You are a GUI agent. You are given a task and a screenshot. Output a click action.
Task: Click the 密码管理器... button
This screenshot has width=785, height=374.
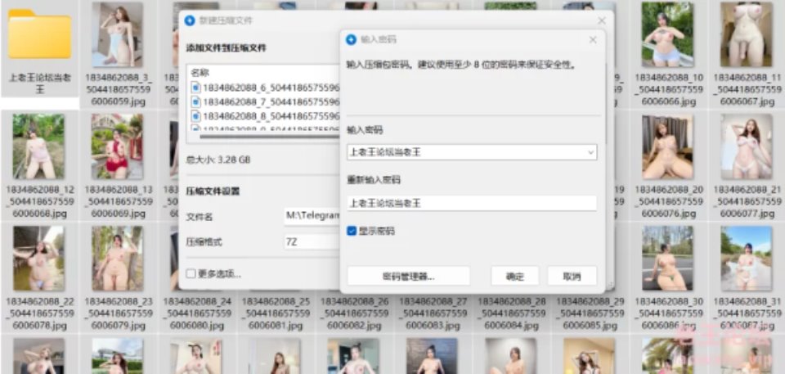click(x=409, y=277)
